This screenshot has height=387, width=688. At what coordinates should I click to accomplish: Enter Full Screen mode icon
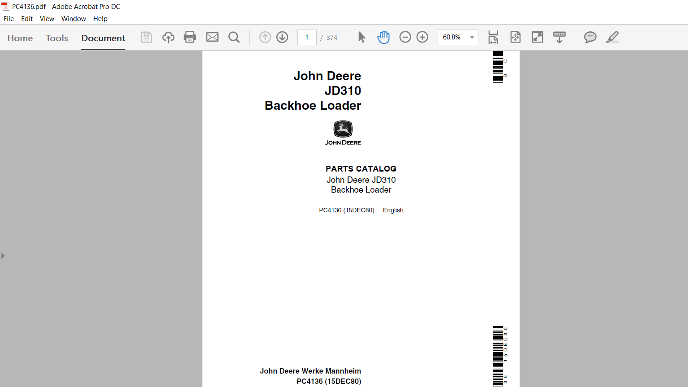pyautogui.click(x=537, y=37)
